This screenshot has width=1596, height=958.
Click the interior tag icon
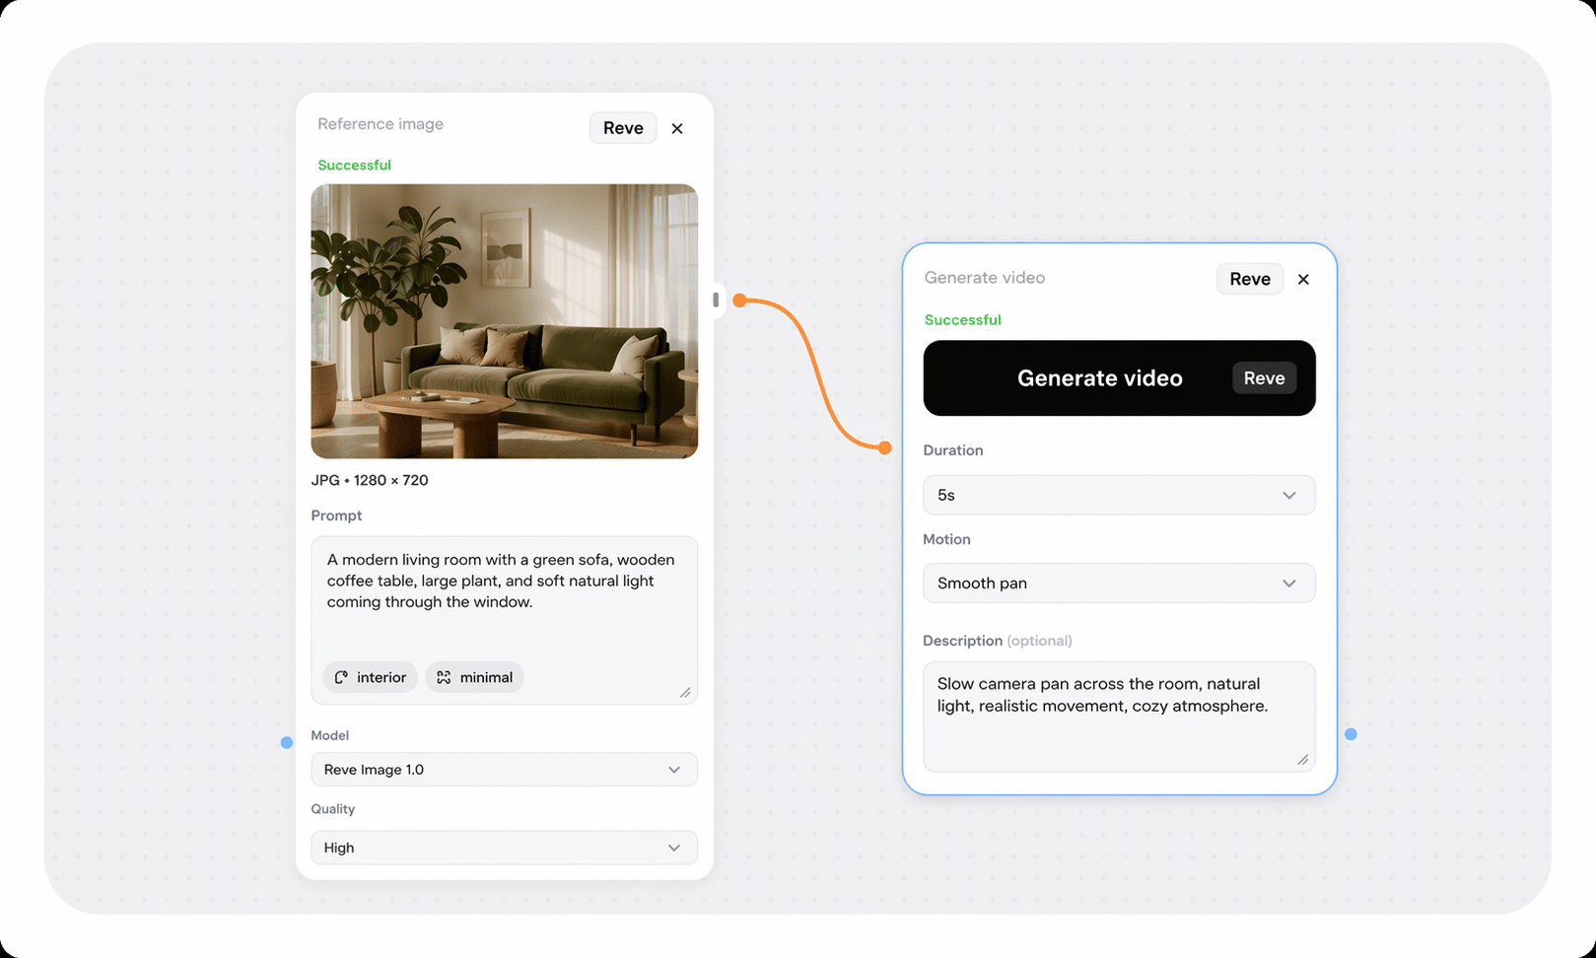pos(341,677)
